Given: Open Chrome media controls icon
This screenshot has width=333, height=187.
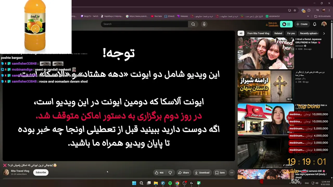Looking at the screenshot, I should (x=318, y=10).
